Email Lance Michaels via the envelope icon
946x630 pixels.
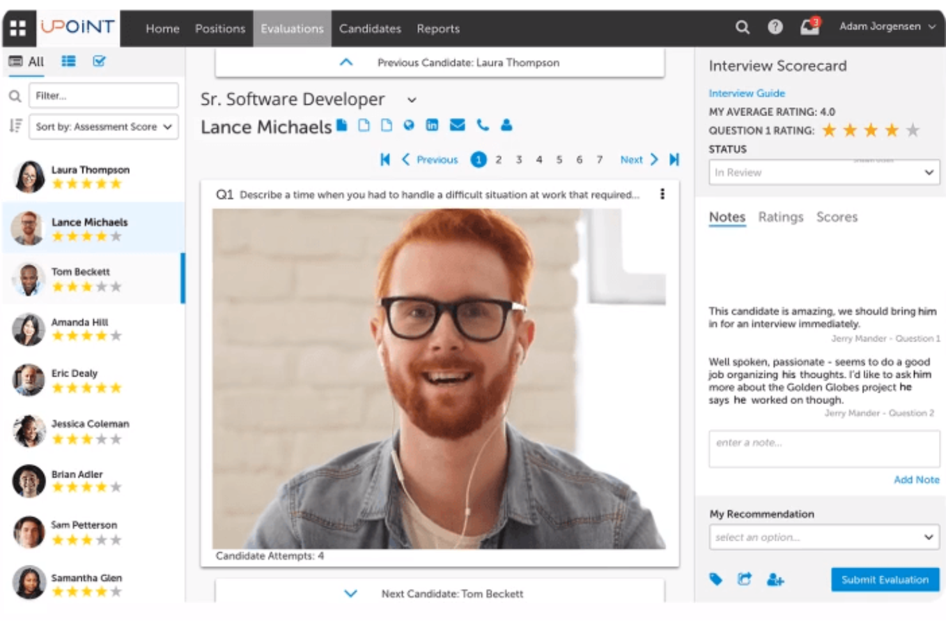[458, 125]
